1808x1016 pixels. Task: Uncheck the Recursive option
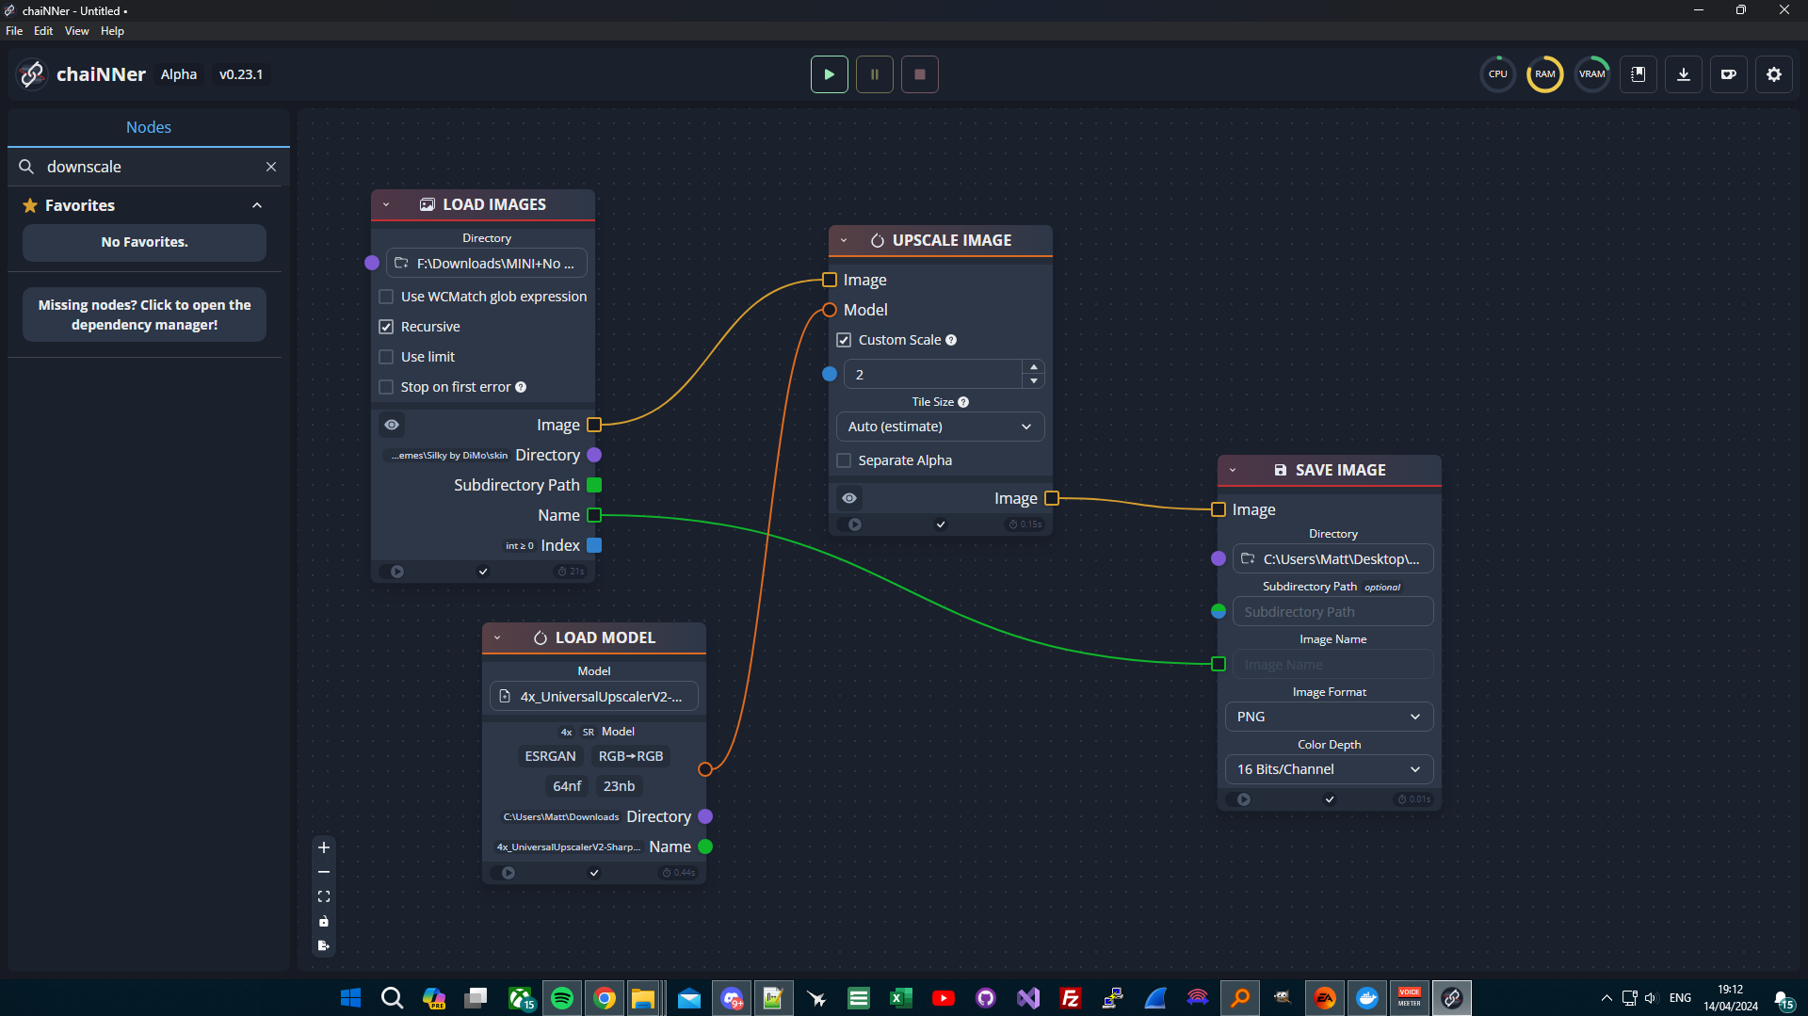(386, 327)
